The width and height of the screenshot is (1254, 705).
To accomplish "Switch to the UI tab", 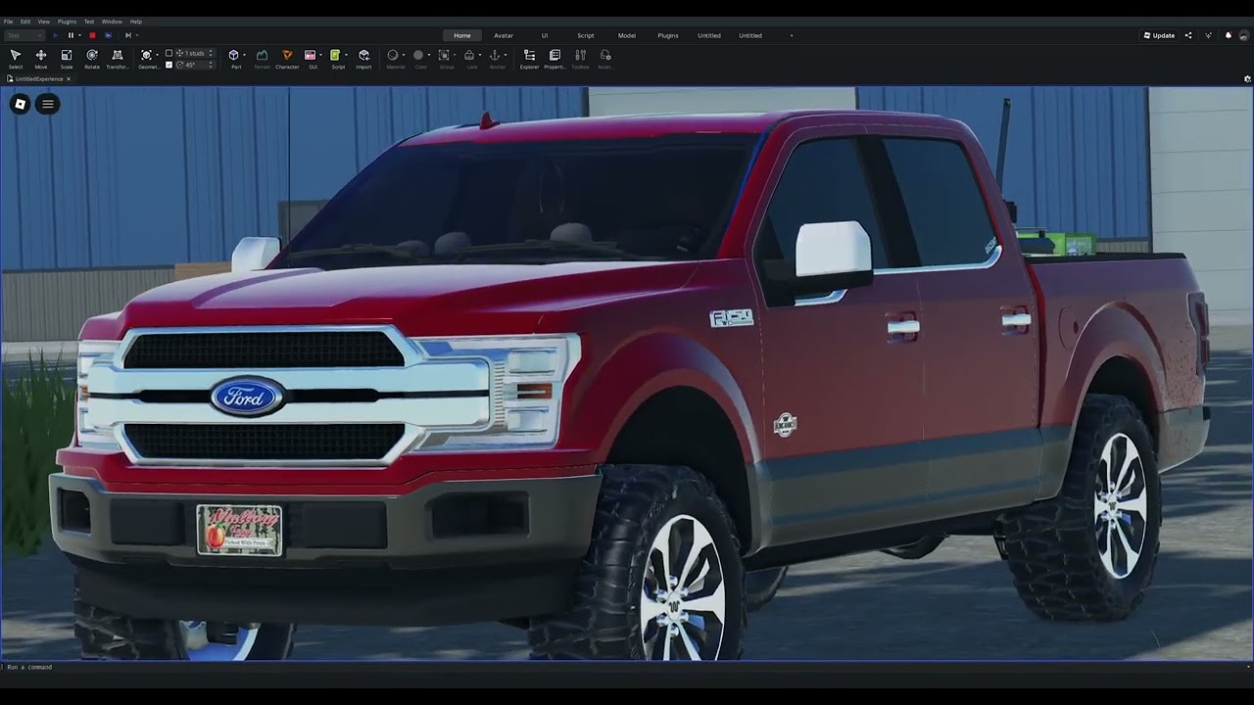I will click(545, 35).
